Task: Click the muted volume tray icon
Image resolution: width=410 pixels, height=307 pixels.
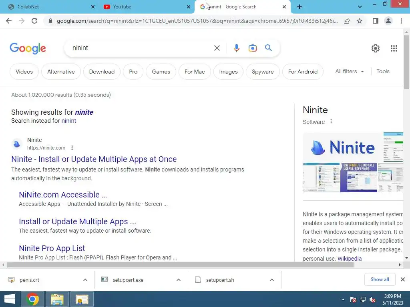Action: (x=372, y=299)
